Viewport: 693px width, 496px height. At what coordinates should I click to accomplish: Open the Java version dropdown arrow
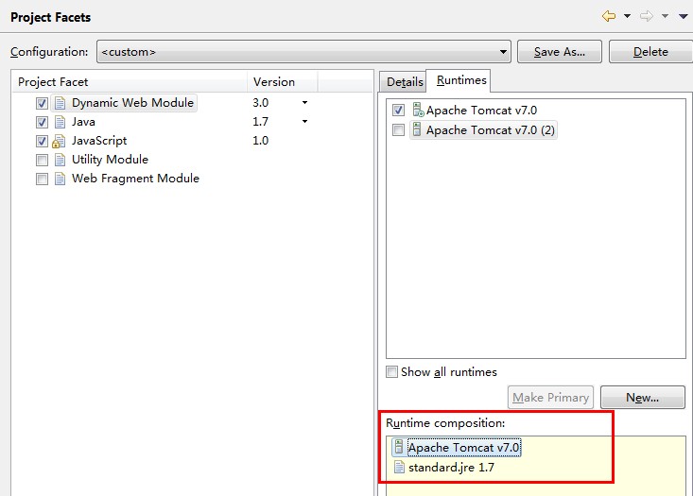(305, 122)
